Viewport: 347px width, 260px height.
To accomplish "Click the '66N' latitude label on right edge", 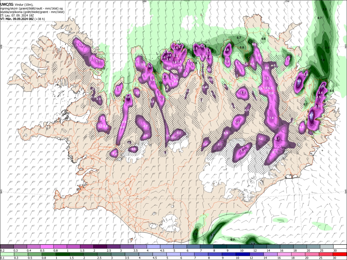I will [346, 47].
